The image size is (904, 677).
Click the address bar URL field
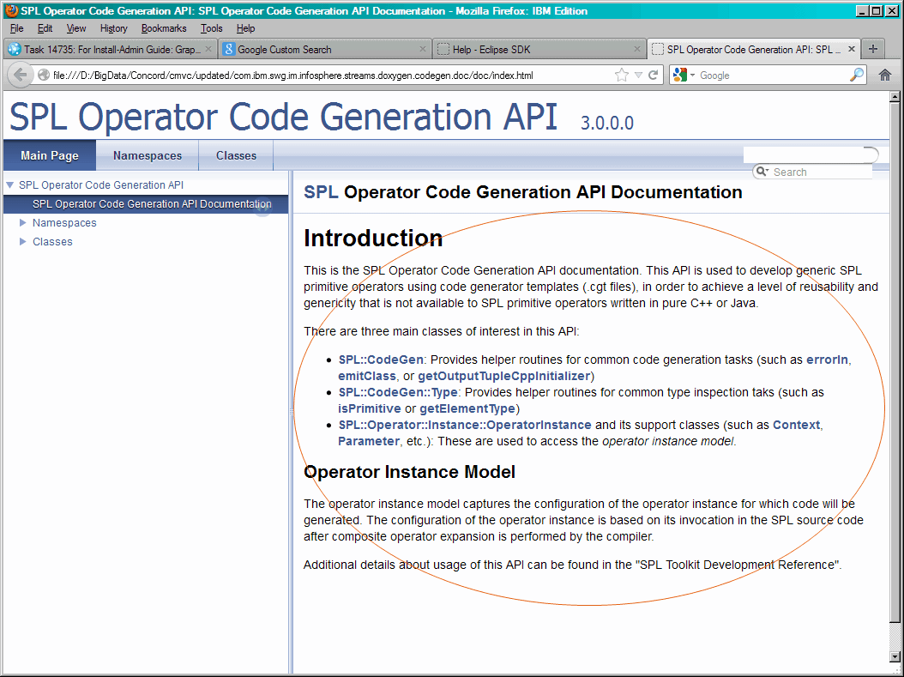point(328,75)
